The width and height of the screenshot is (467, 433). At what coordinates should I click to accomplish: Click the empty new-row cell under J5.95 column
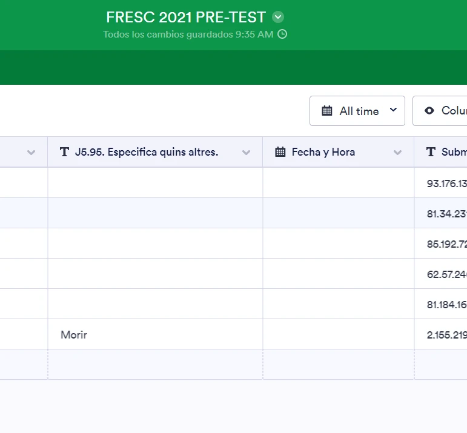pos(154,365)
